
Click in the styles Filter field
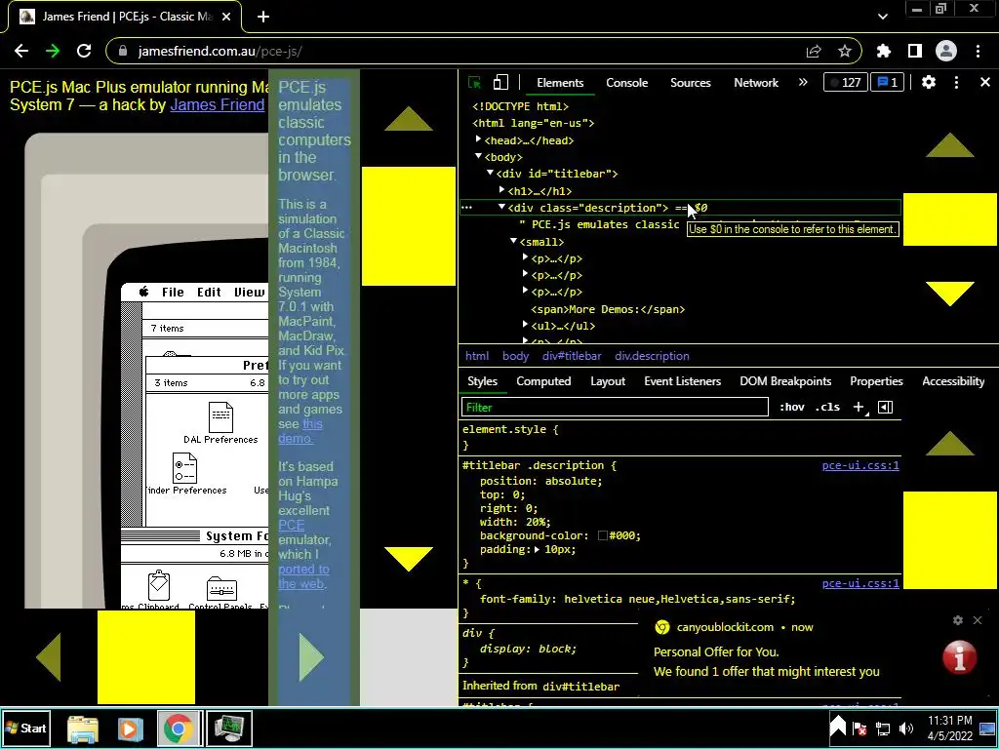(615, 407)
